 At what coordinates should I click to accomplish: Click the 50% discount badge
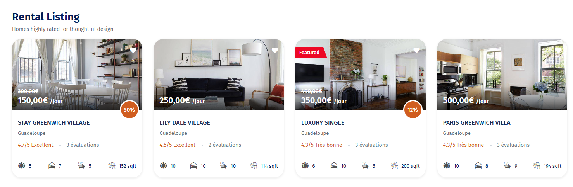coord(129,110)
